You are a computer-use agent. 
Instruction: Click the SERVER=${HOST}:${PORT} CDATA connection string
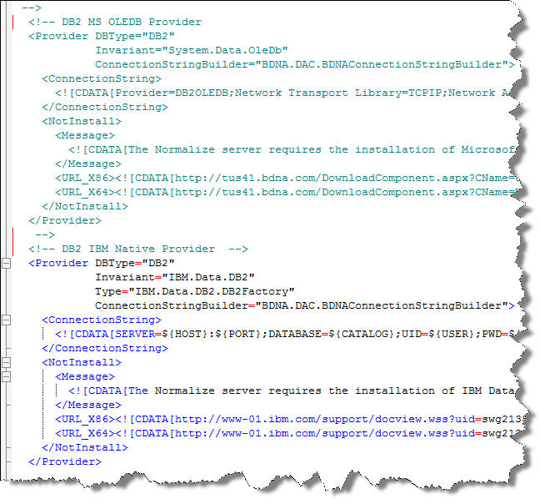click(286, 334)
